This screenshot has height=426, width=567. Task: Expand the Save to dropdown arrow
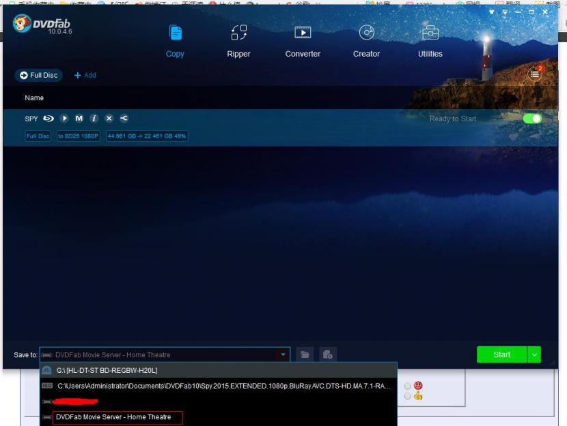point(283,355)
